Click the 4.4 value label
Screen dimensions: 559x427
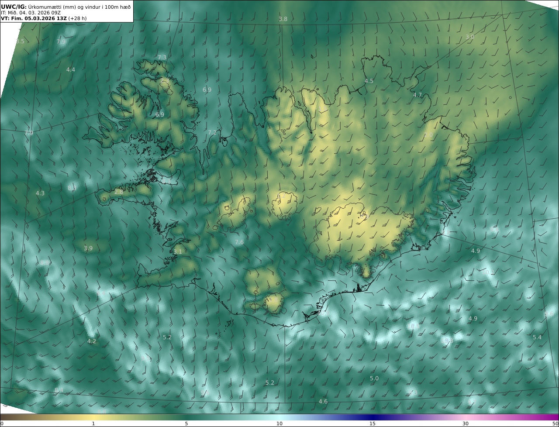pyautogui.click(x=71, y=69)
